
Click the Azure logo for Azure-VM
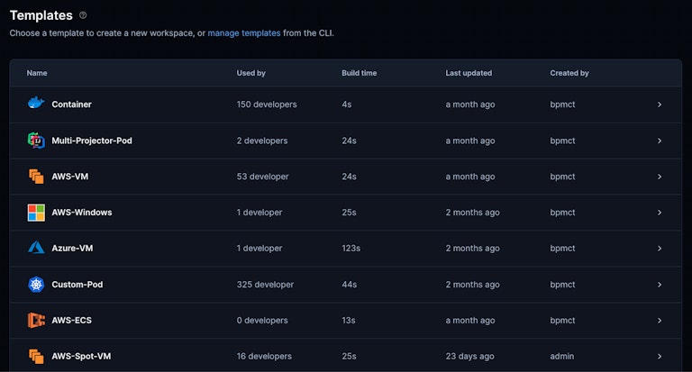coord(36,249)
